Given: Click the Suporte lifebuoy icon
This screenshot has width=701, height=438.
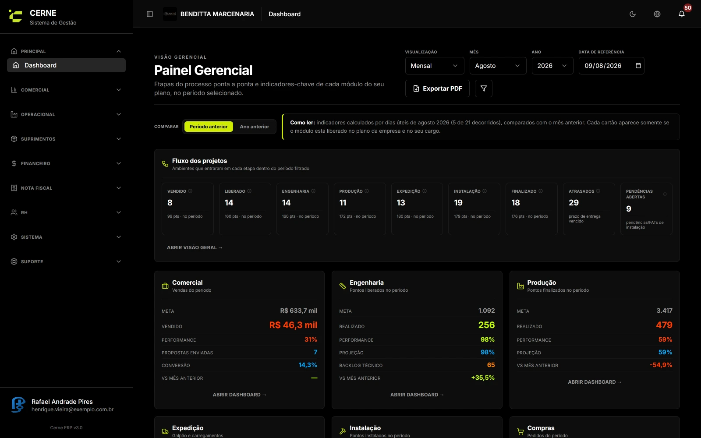Looking at the screenshot, I should 14,261.
